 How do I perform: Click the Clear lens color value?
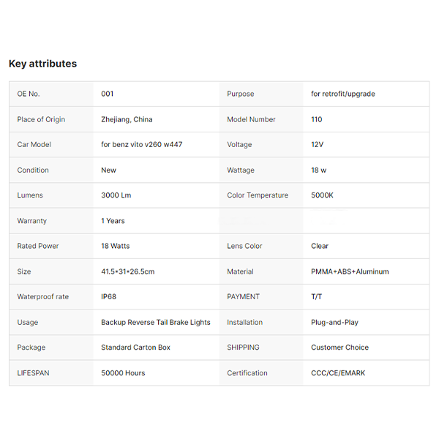[x=320, y=246]
